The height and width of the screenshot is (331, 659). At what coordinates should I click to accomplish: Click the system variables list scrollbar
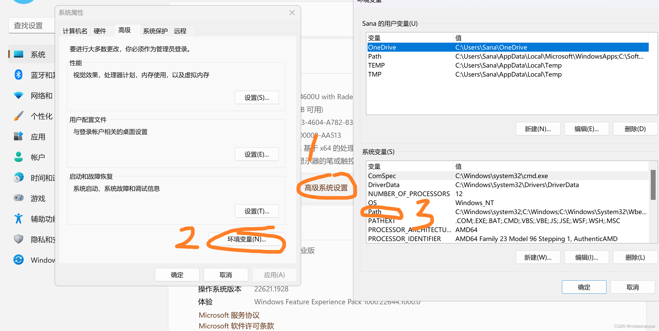(653, 185)
